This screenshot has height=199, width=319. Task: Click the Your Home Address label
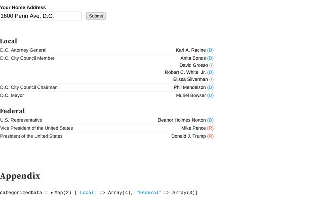(x=23, y=7)
